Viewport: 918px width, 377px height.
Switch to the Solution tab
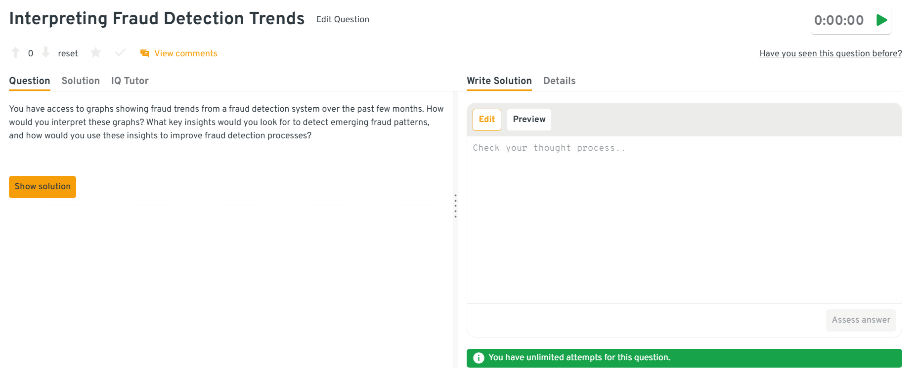click(x=81, y=81)
